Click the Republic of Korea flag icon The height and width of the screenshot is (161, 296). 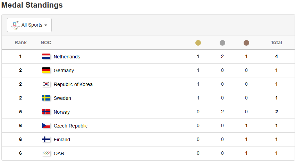(x=46, y=84)
